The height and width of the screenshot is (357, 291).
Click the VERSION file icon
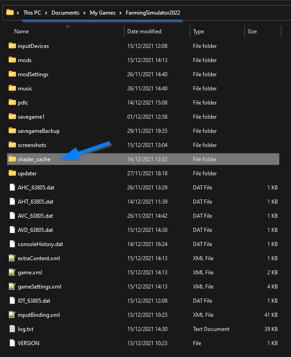tap(12, 343)
